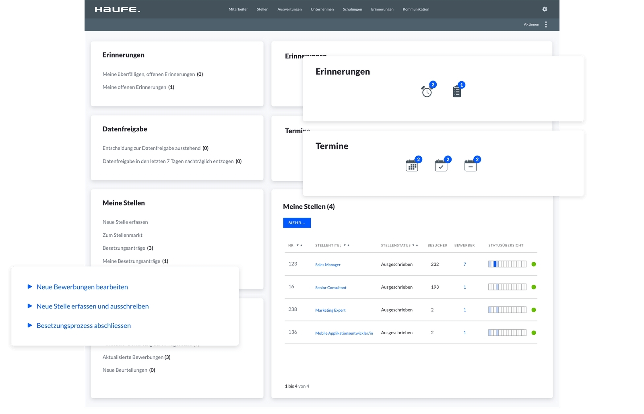The width and height of the screenshot is (644, 414).
Task: Click the green status dot for Mobile Applikationsentwickler/in
Action: click(534, 333)
